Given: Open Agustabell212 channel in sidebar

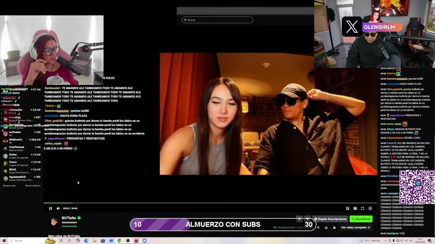Looking at the screenshot, I should pos(21,178).
